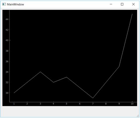Click the curve vertex at x equals 9

point(119,67)
